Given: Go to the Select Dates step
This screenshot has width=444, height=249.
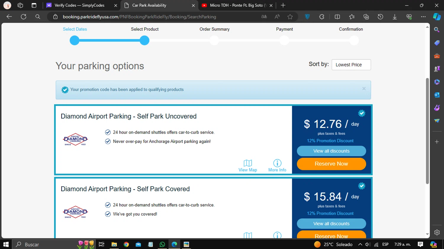Looking at the screenshot, I should pos(75,29).
